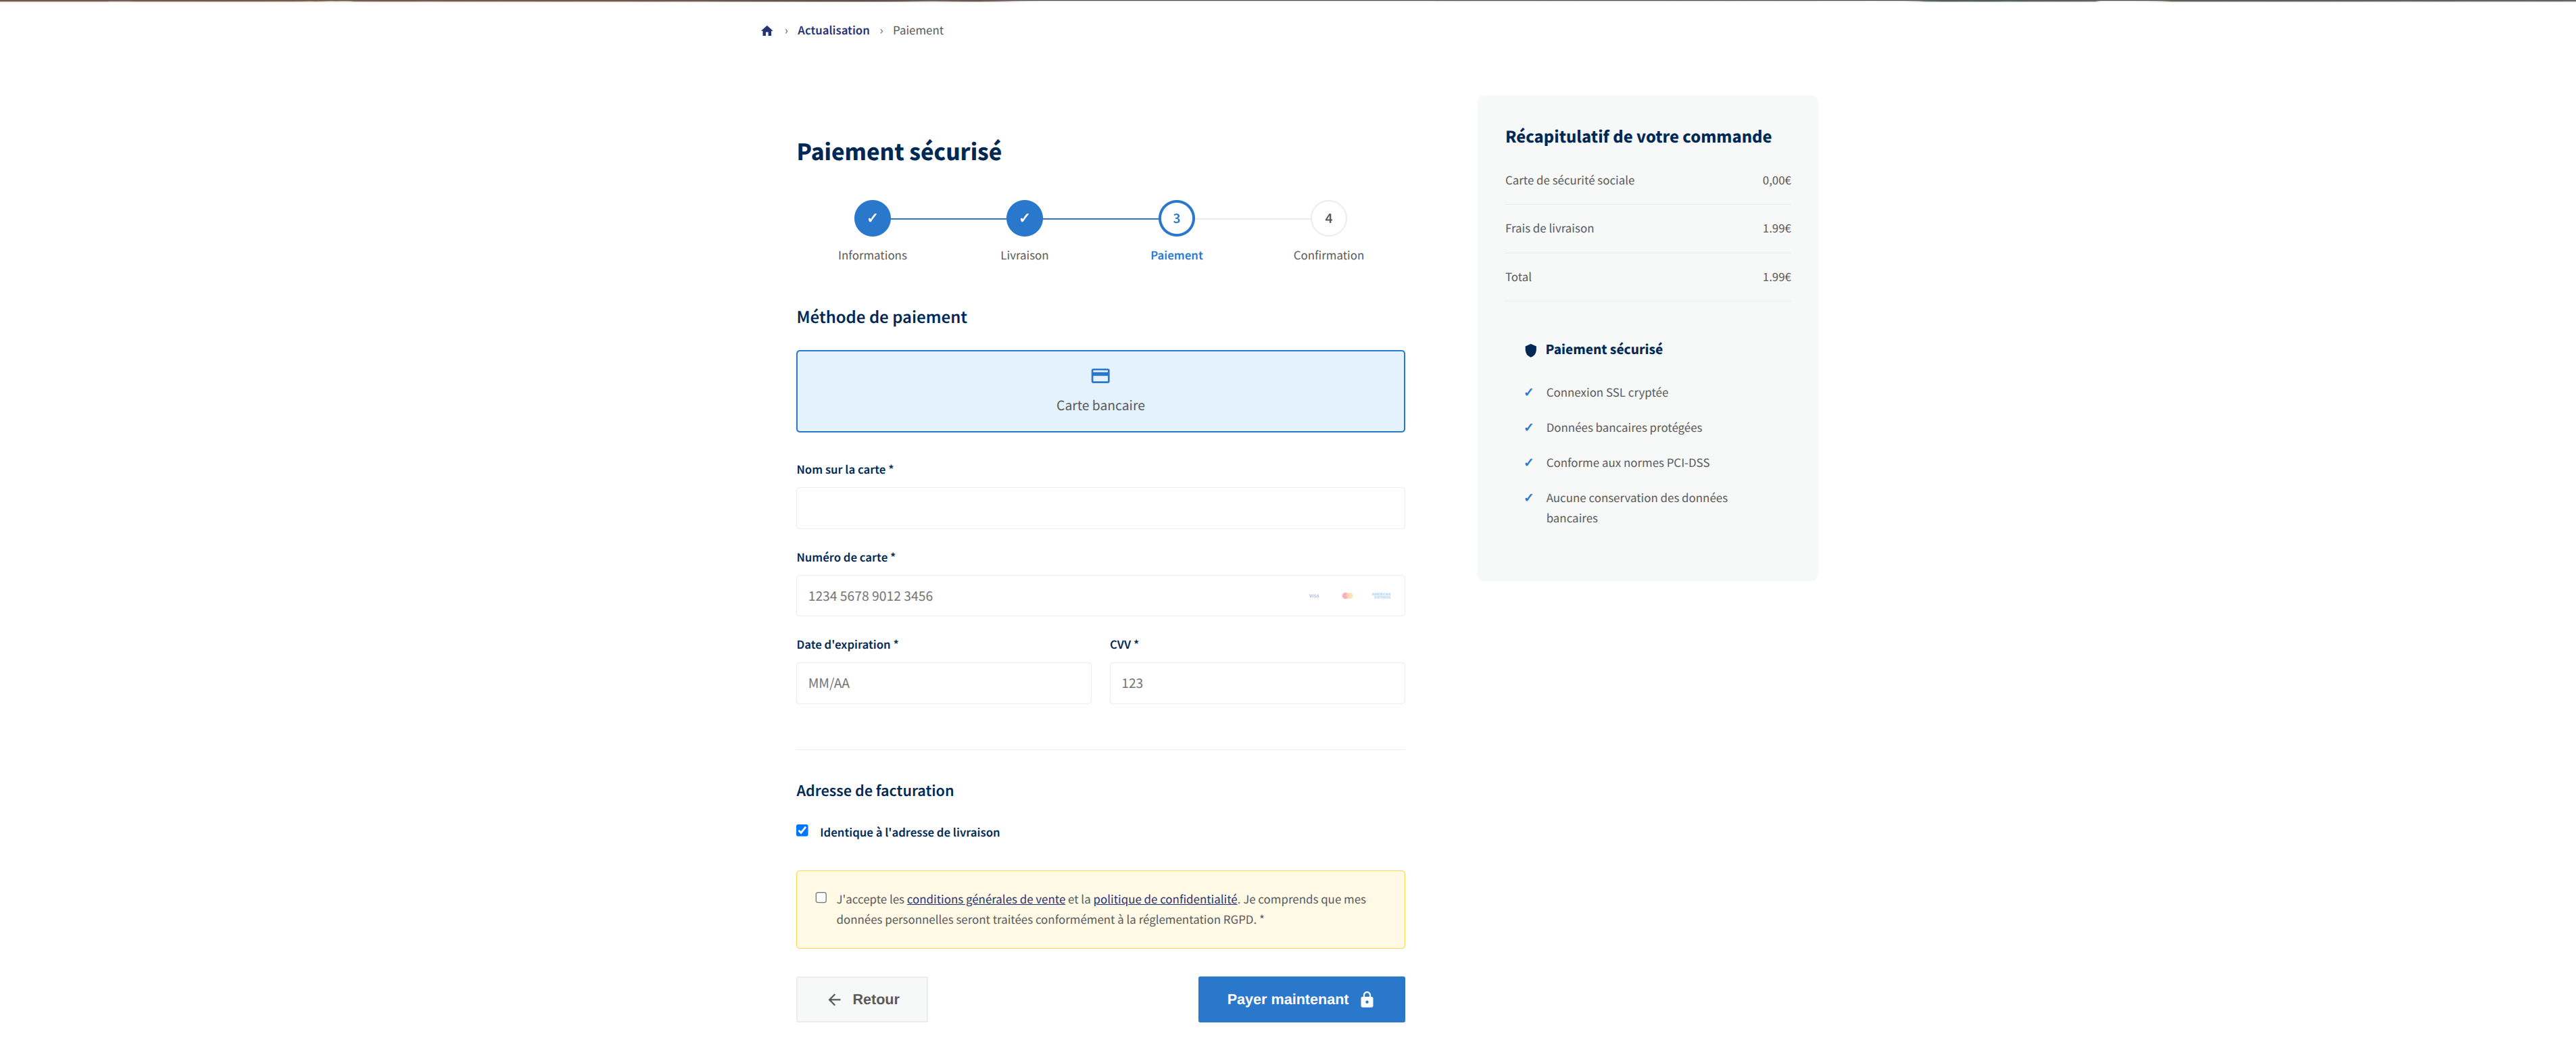2576x1040 pixels.
Task: Click the Visa logo in card number field
Action: [1314, 596]
